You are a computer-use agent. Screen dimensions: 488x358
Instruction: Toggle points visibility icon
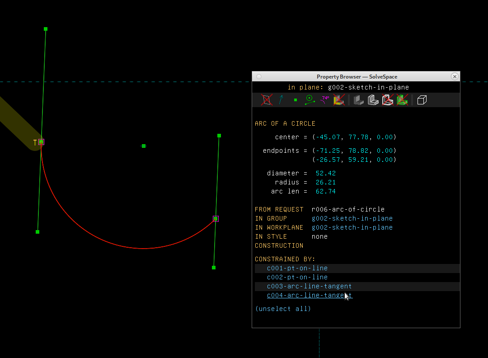coord(295,100)
